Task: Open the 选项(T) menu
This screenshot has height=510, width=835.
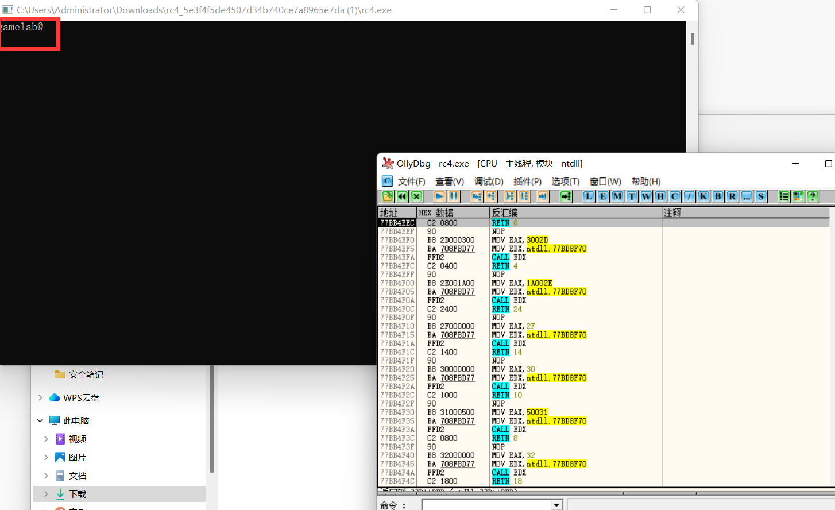Action: (x=566, y=181)
